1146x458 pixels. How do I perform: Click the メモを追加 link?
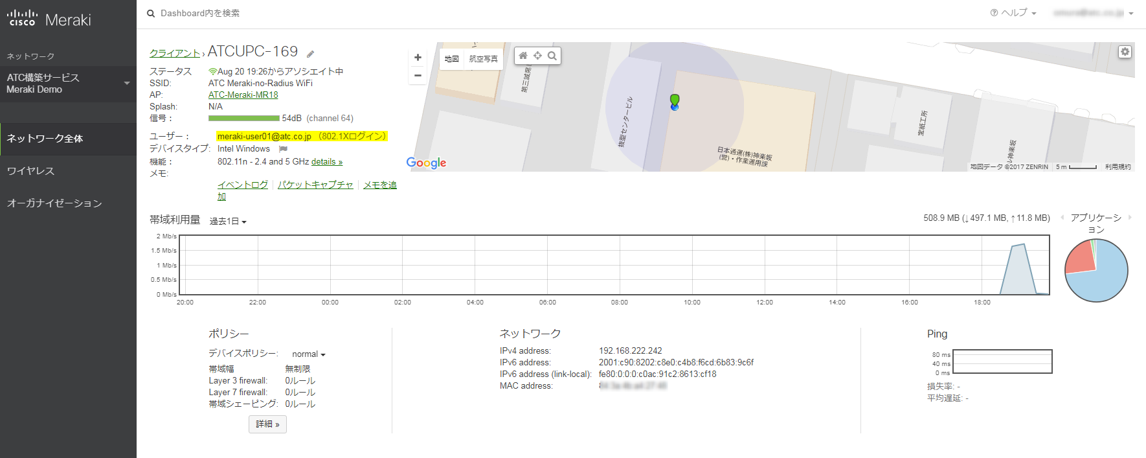click(x=380, y=185)
